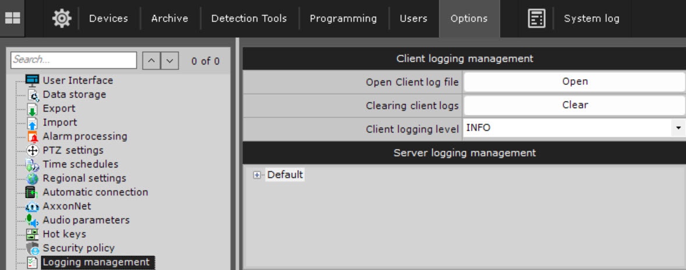Click the '0 of 0' result counter
The height and width of the screenshot is (270, 686).
pyautogui.click(x=205, y=61)
